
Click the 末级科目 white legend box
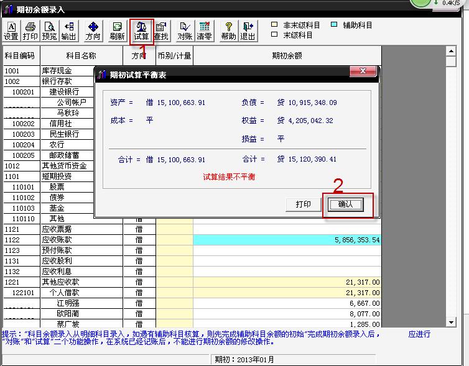point(274,34)
